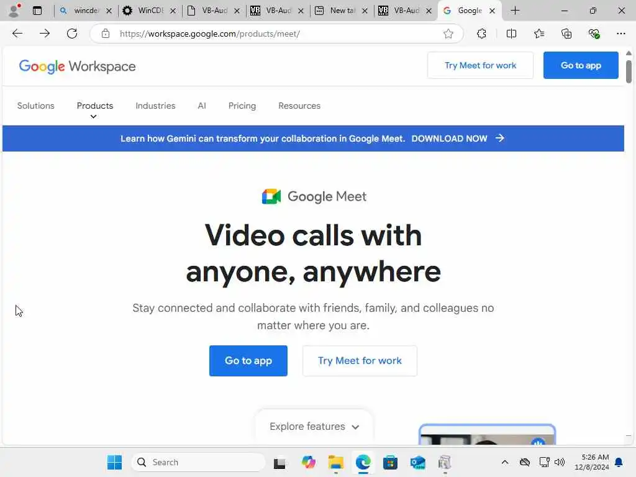
Task: Expand the Products menu chevron
Action: click(x=93, y=117)
